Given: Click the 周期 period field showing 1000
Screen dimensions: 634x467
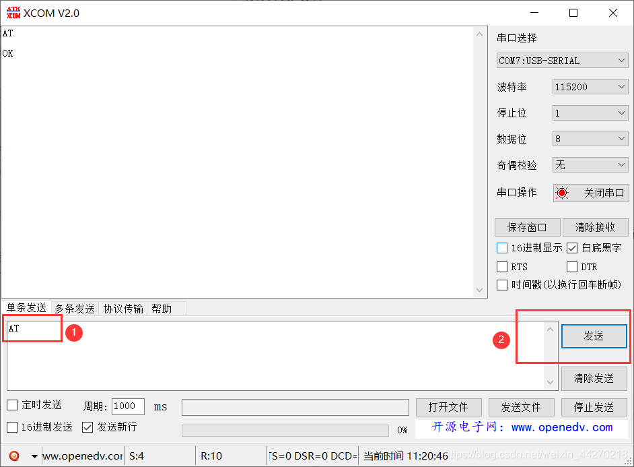Looking at the screenshot, I should (128, 406).
